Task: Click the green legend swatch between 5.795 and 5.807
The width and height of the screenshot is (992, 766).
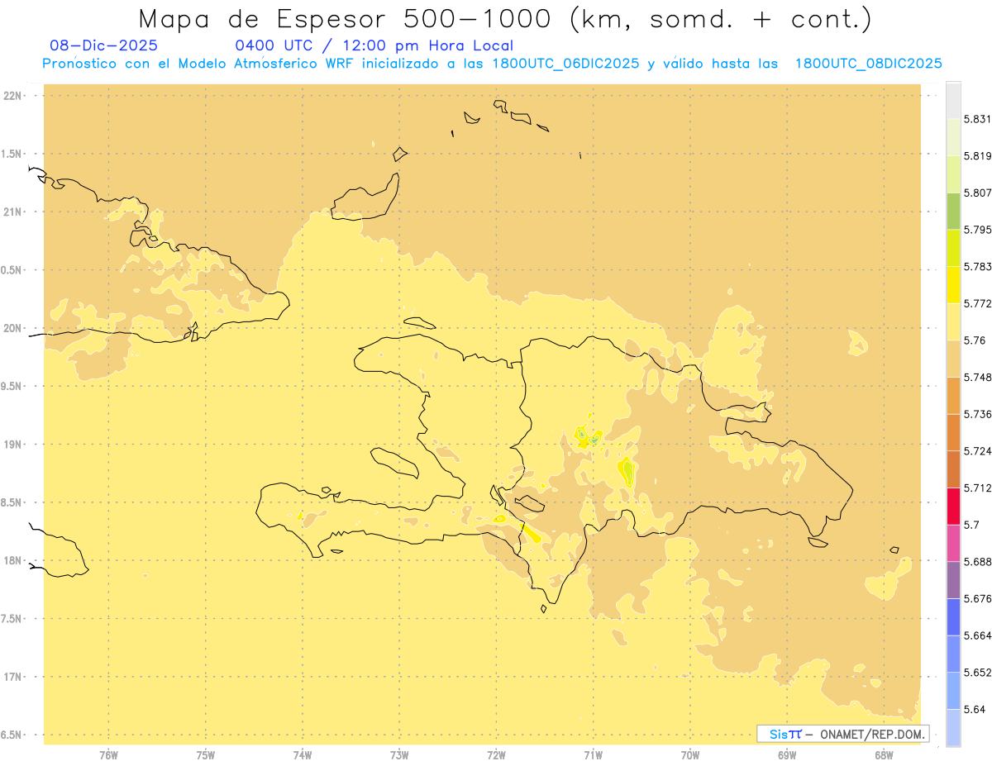Action: click(x=953, y=211)
